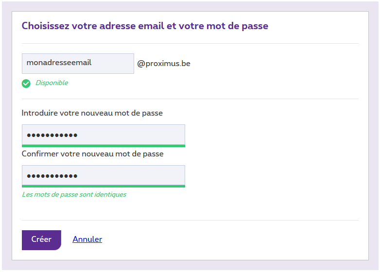Click the green availability checkmark icon

pyautogui.click(x=26, y=84)
